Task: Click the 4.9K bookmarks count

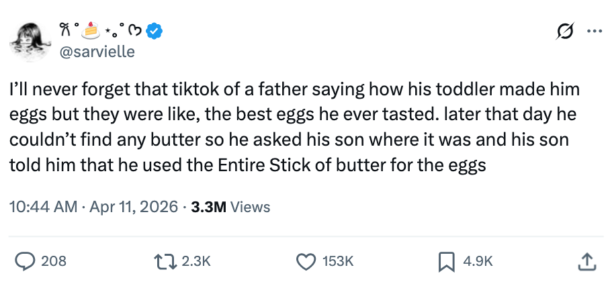Action: tap(479, 261)
